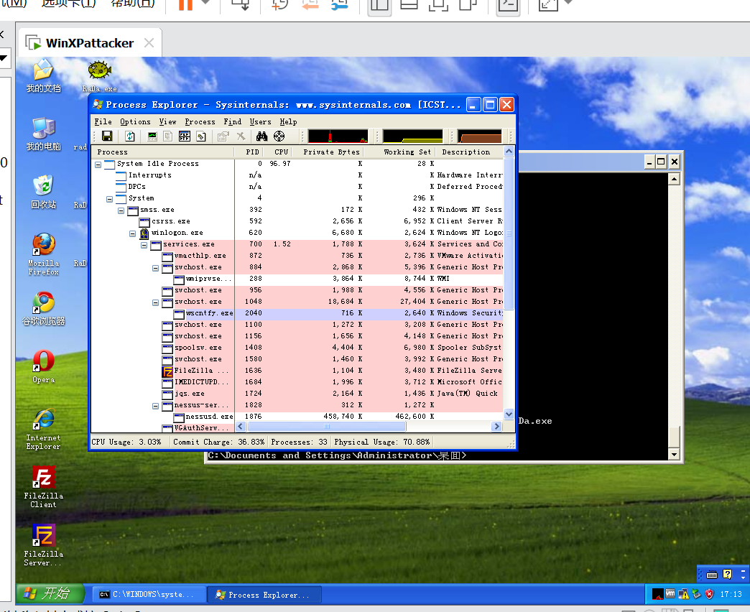Select the FileZilla Client desktop shortcut

pyautogui.click(x=43, y=487)
